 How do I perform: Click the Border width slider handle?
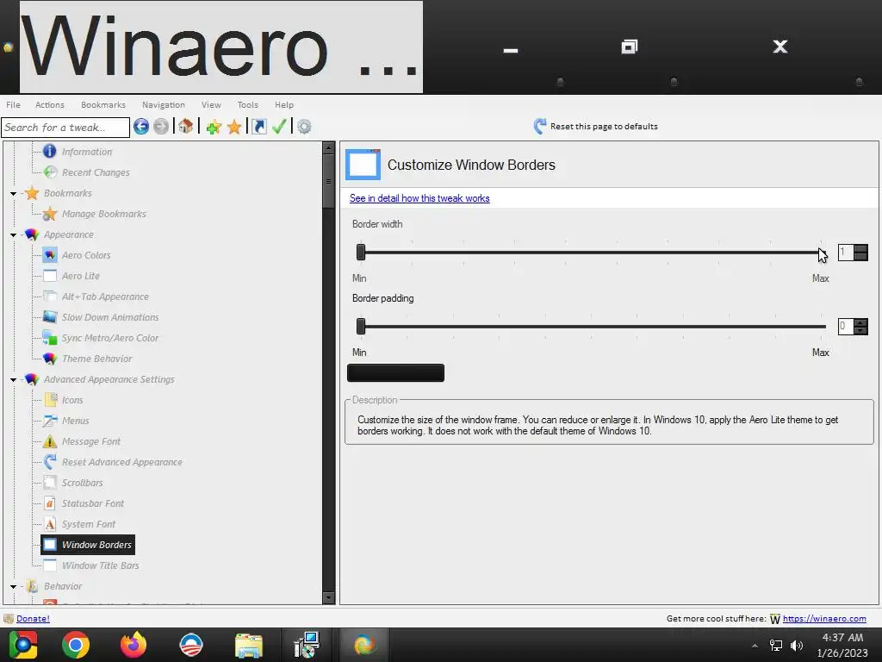point(361,253)
